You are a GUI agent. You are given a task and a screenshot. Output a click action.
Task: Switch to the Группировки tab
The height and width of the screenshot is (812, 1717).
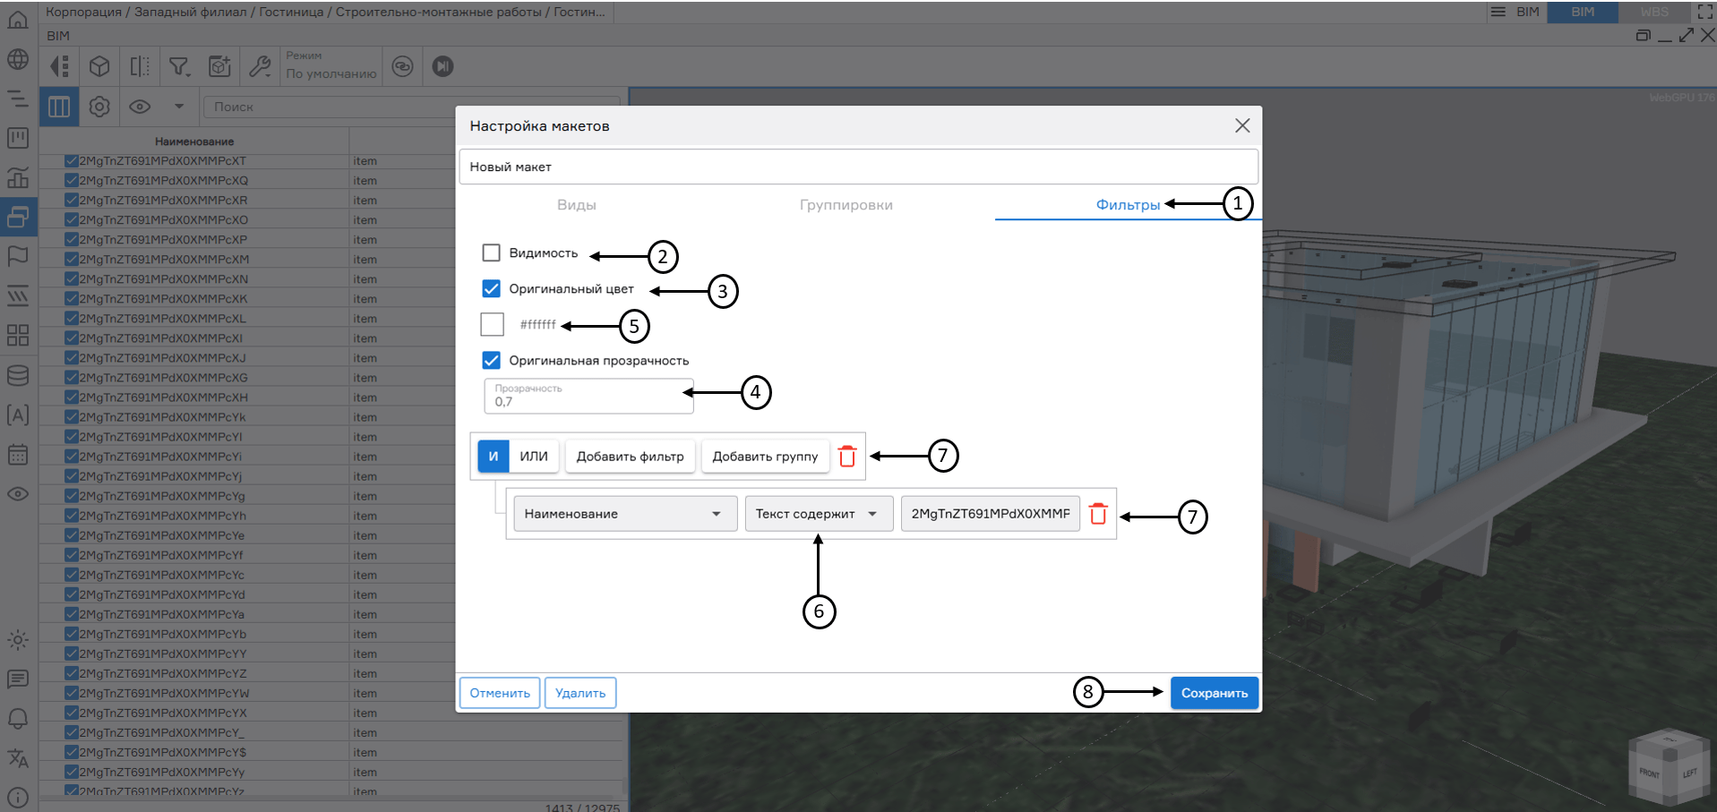point(846,205)
